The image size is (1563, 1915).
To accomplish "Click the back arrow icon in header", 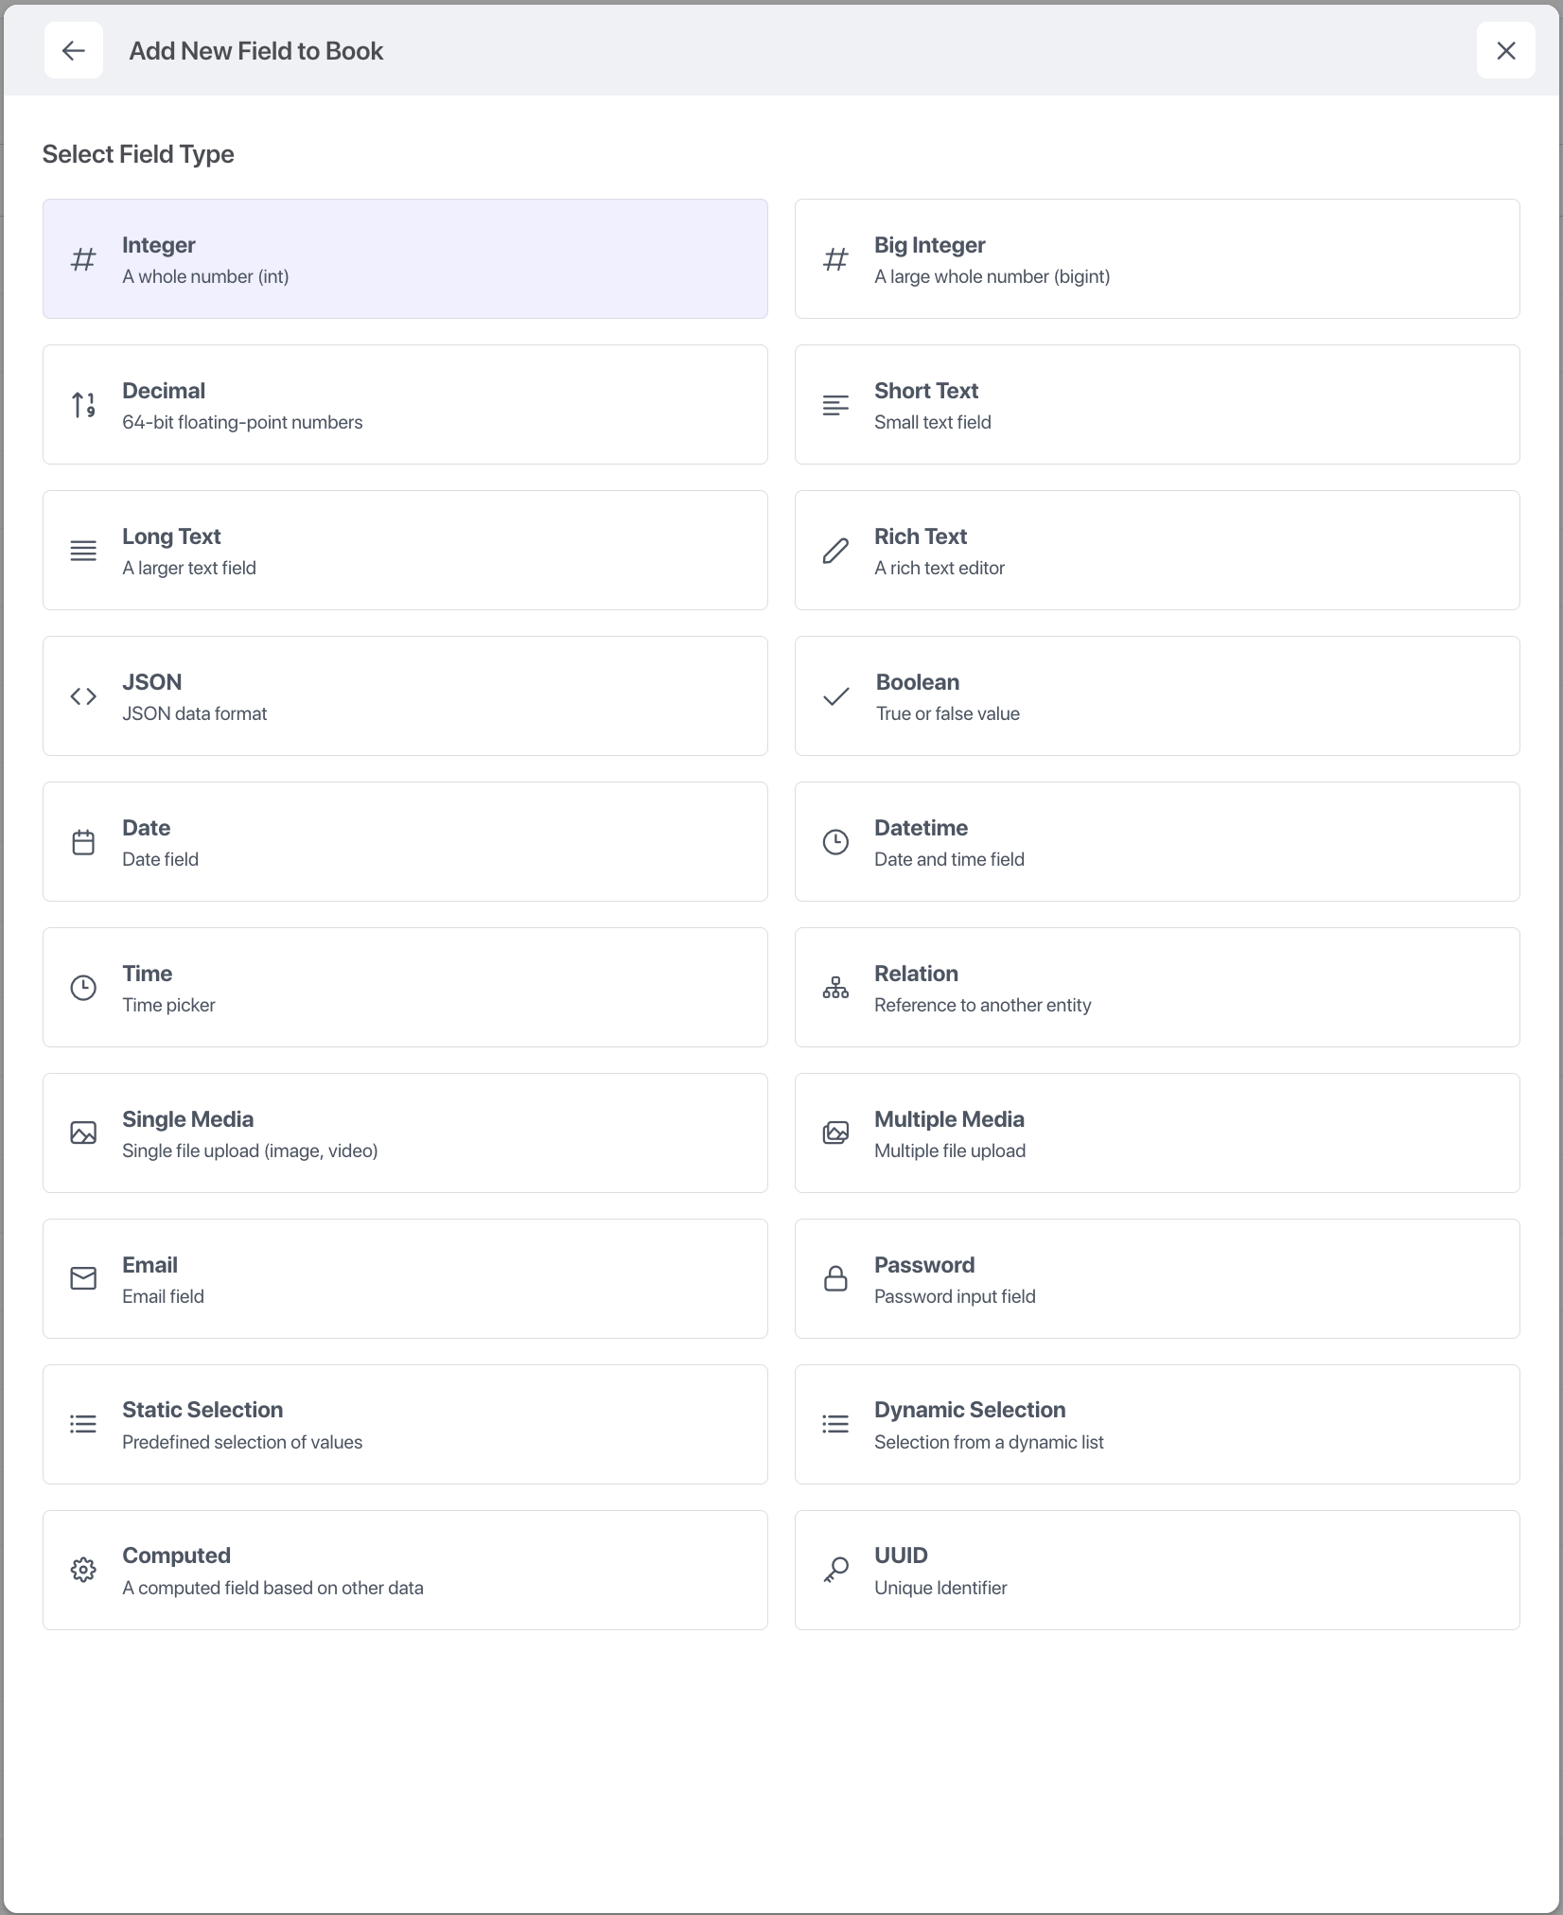I will [x=73, y=51].
